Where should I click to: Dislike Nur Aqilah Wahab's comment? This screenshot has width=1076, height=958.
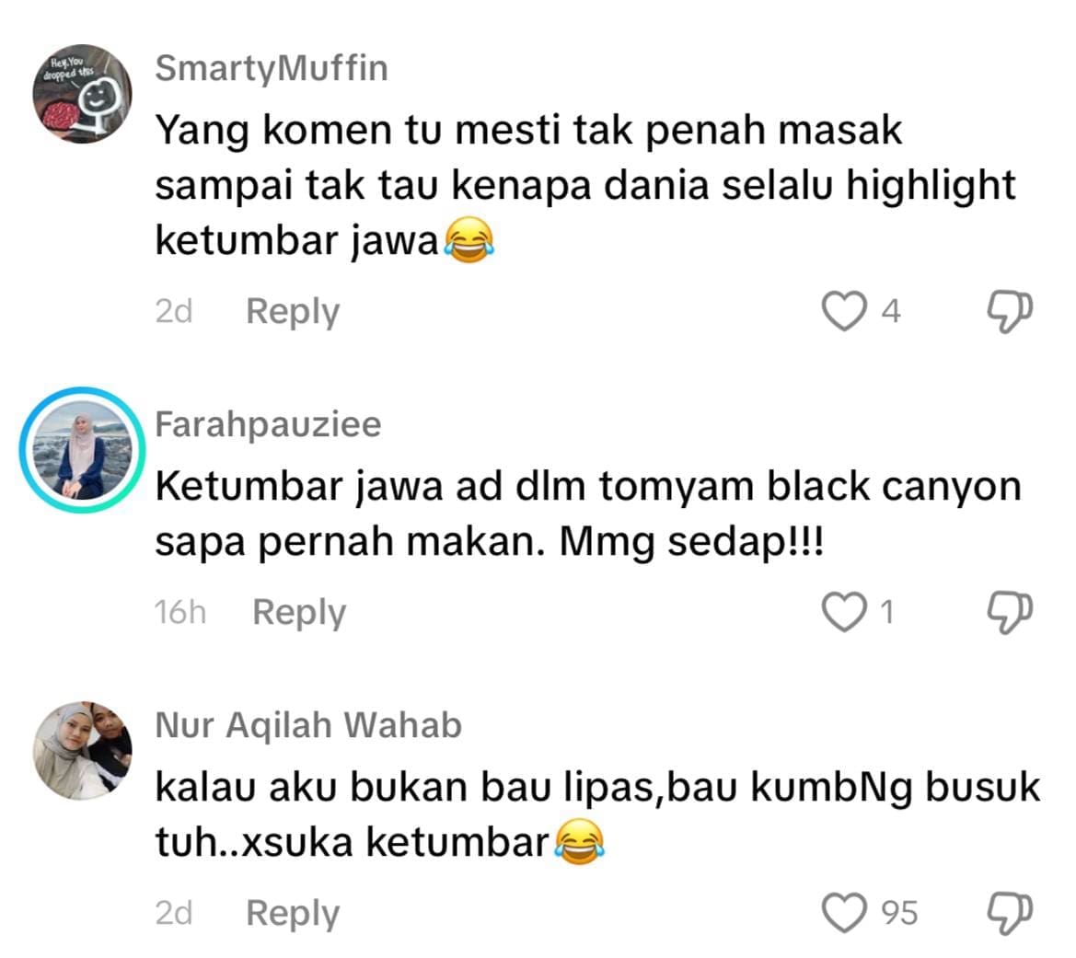pos(1010,914)
